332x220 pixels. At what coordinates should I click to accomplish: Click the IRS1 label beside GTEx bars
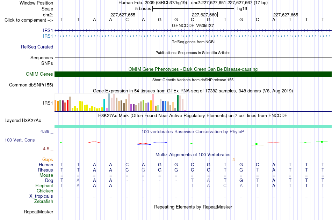pos(48,103)
